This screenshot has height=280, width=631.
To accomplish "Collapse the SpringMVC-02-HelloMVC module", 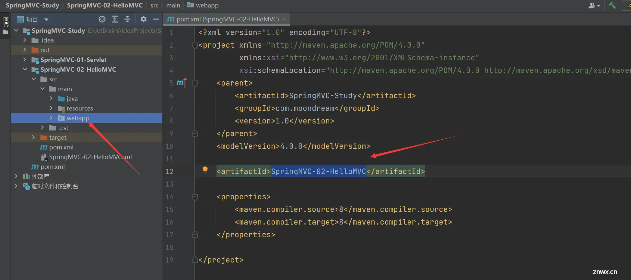I will click(x=25, y=69).
